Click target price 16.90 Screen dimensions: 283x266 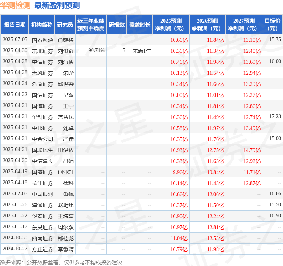(x=275, y=215)
